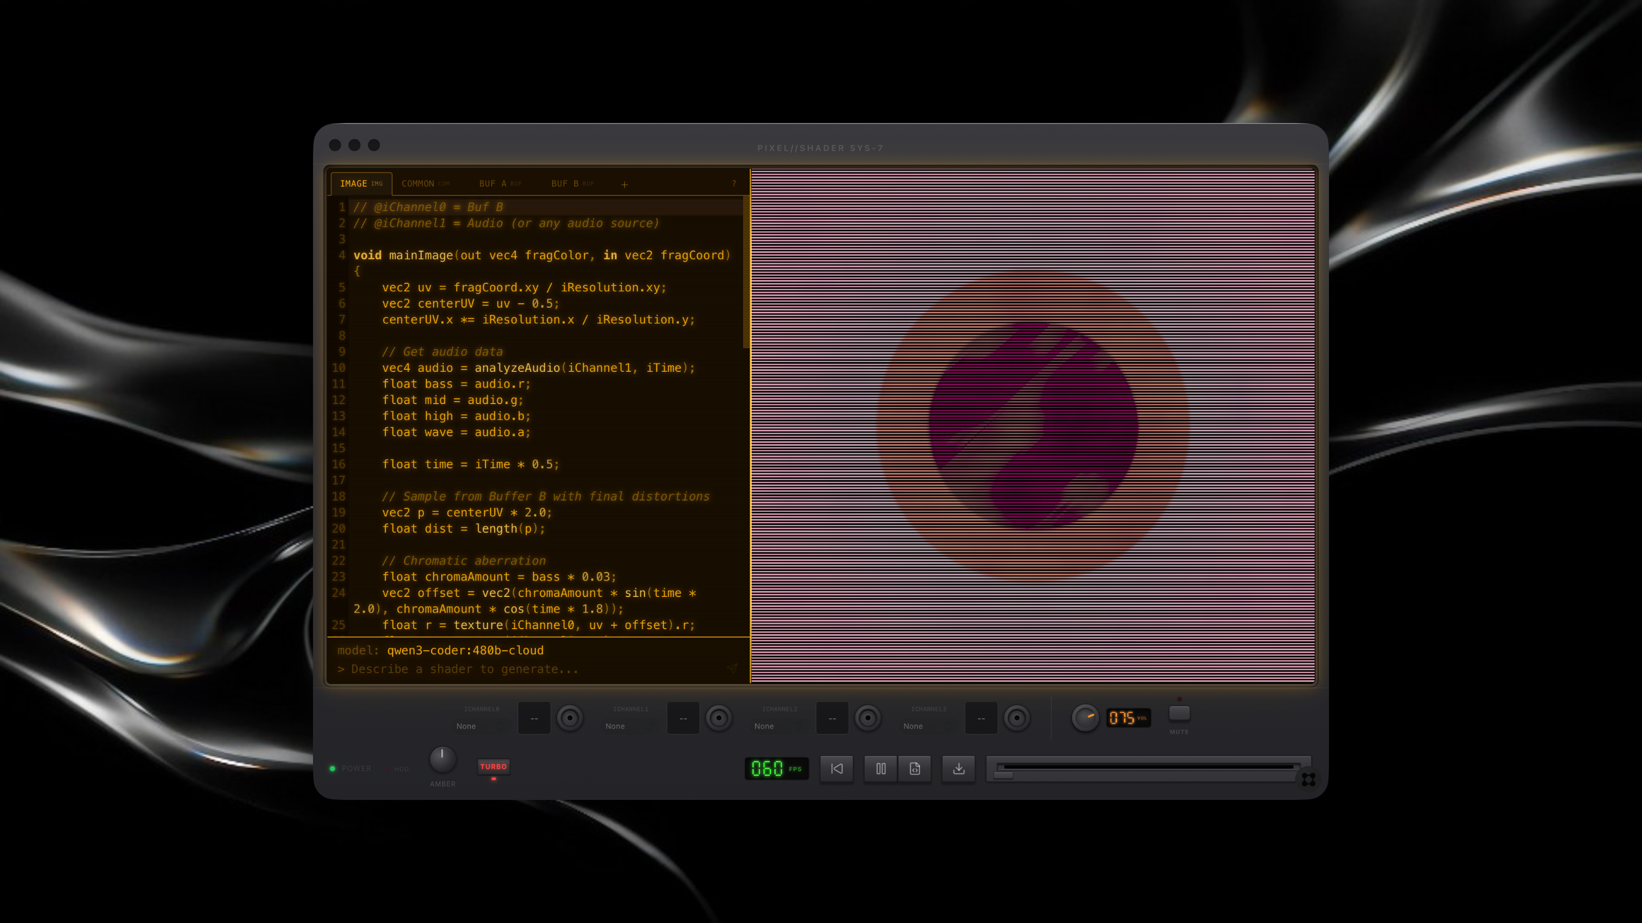Screen dimensions: 1642x923
Task: Open the iChannel0 source dropdown
Action: point(479,726)
